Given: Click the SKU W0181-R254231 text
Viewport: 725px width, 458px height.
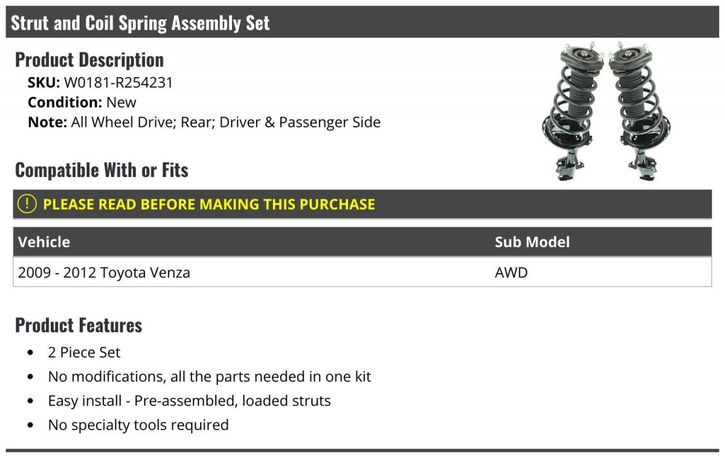Looking at the screenshot, I should point(100,83).
